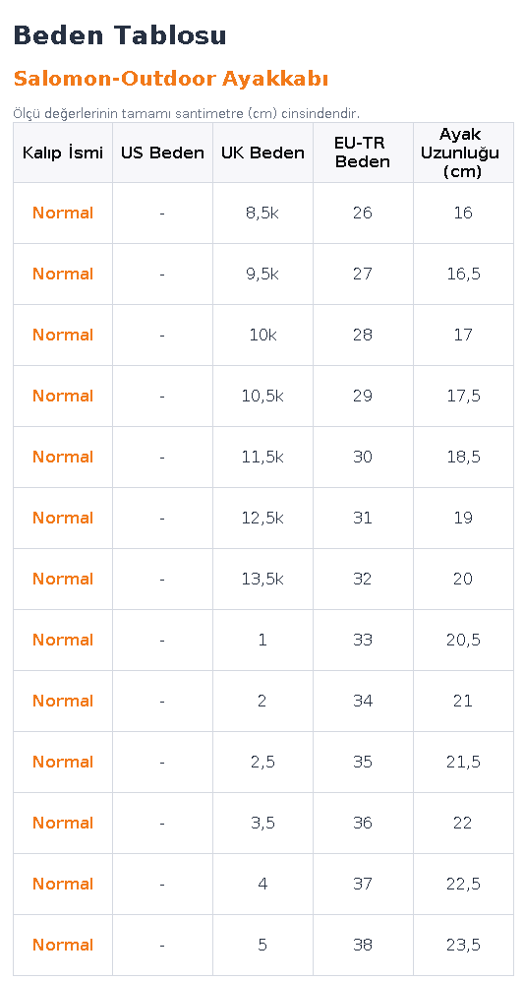The width and height of the screenshot is (524, 981).
Task: Select the Salomon-Outdoor Ayakkabı title
Action: pos(171,79)
